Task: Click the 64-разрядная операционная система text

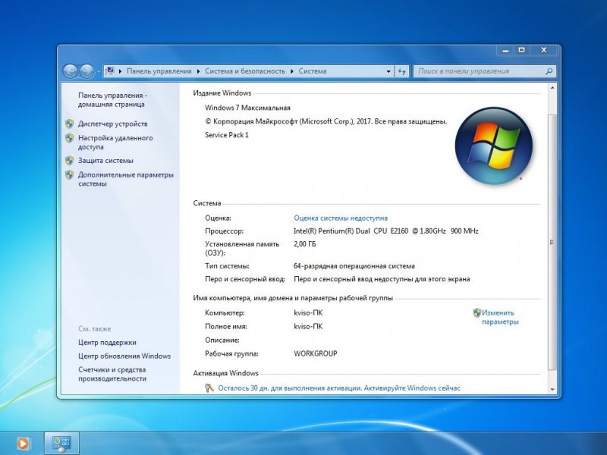Action: [x=354, y=266]
